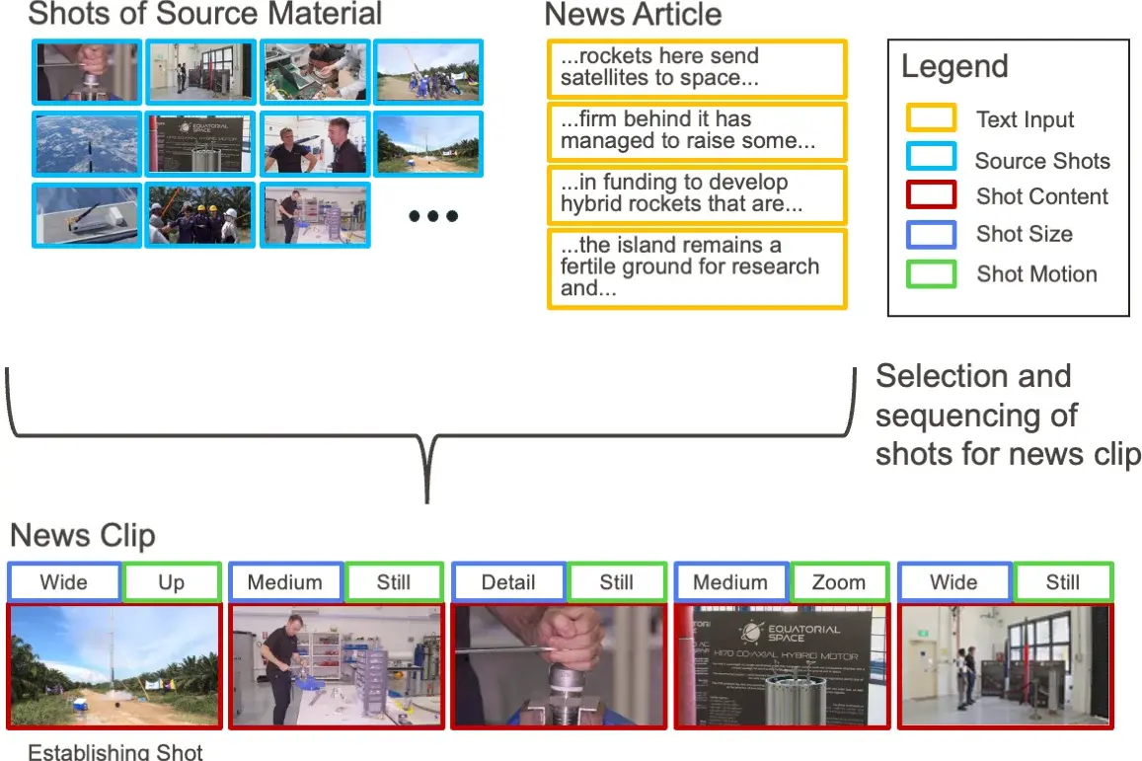Click the yellow Text Input legend swatch
This screenshot has width=1142, height=761.
coord(931,118)
